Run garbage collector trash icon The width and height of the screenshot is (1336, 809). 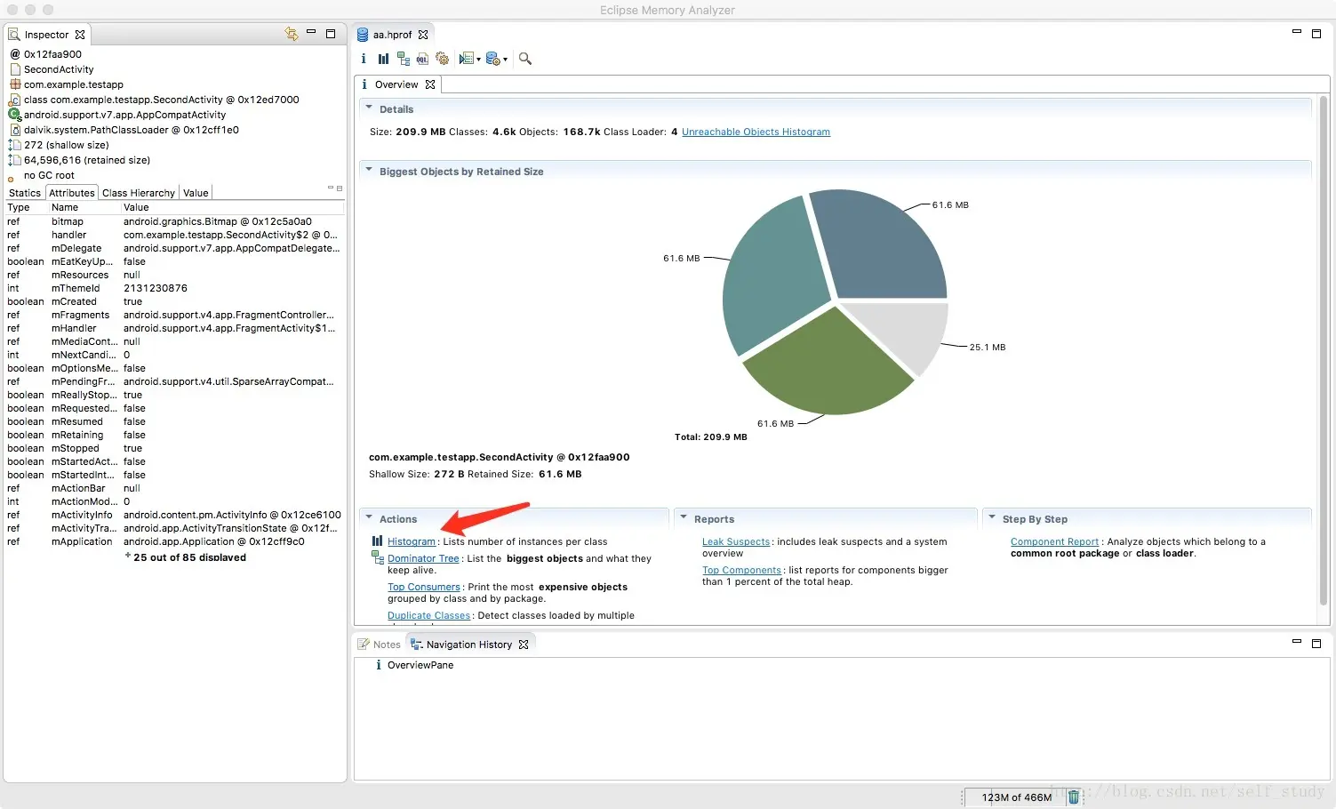1074,797
